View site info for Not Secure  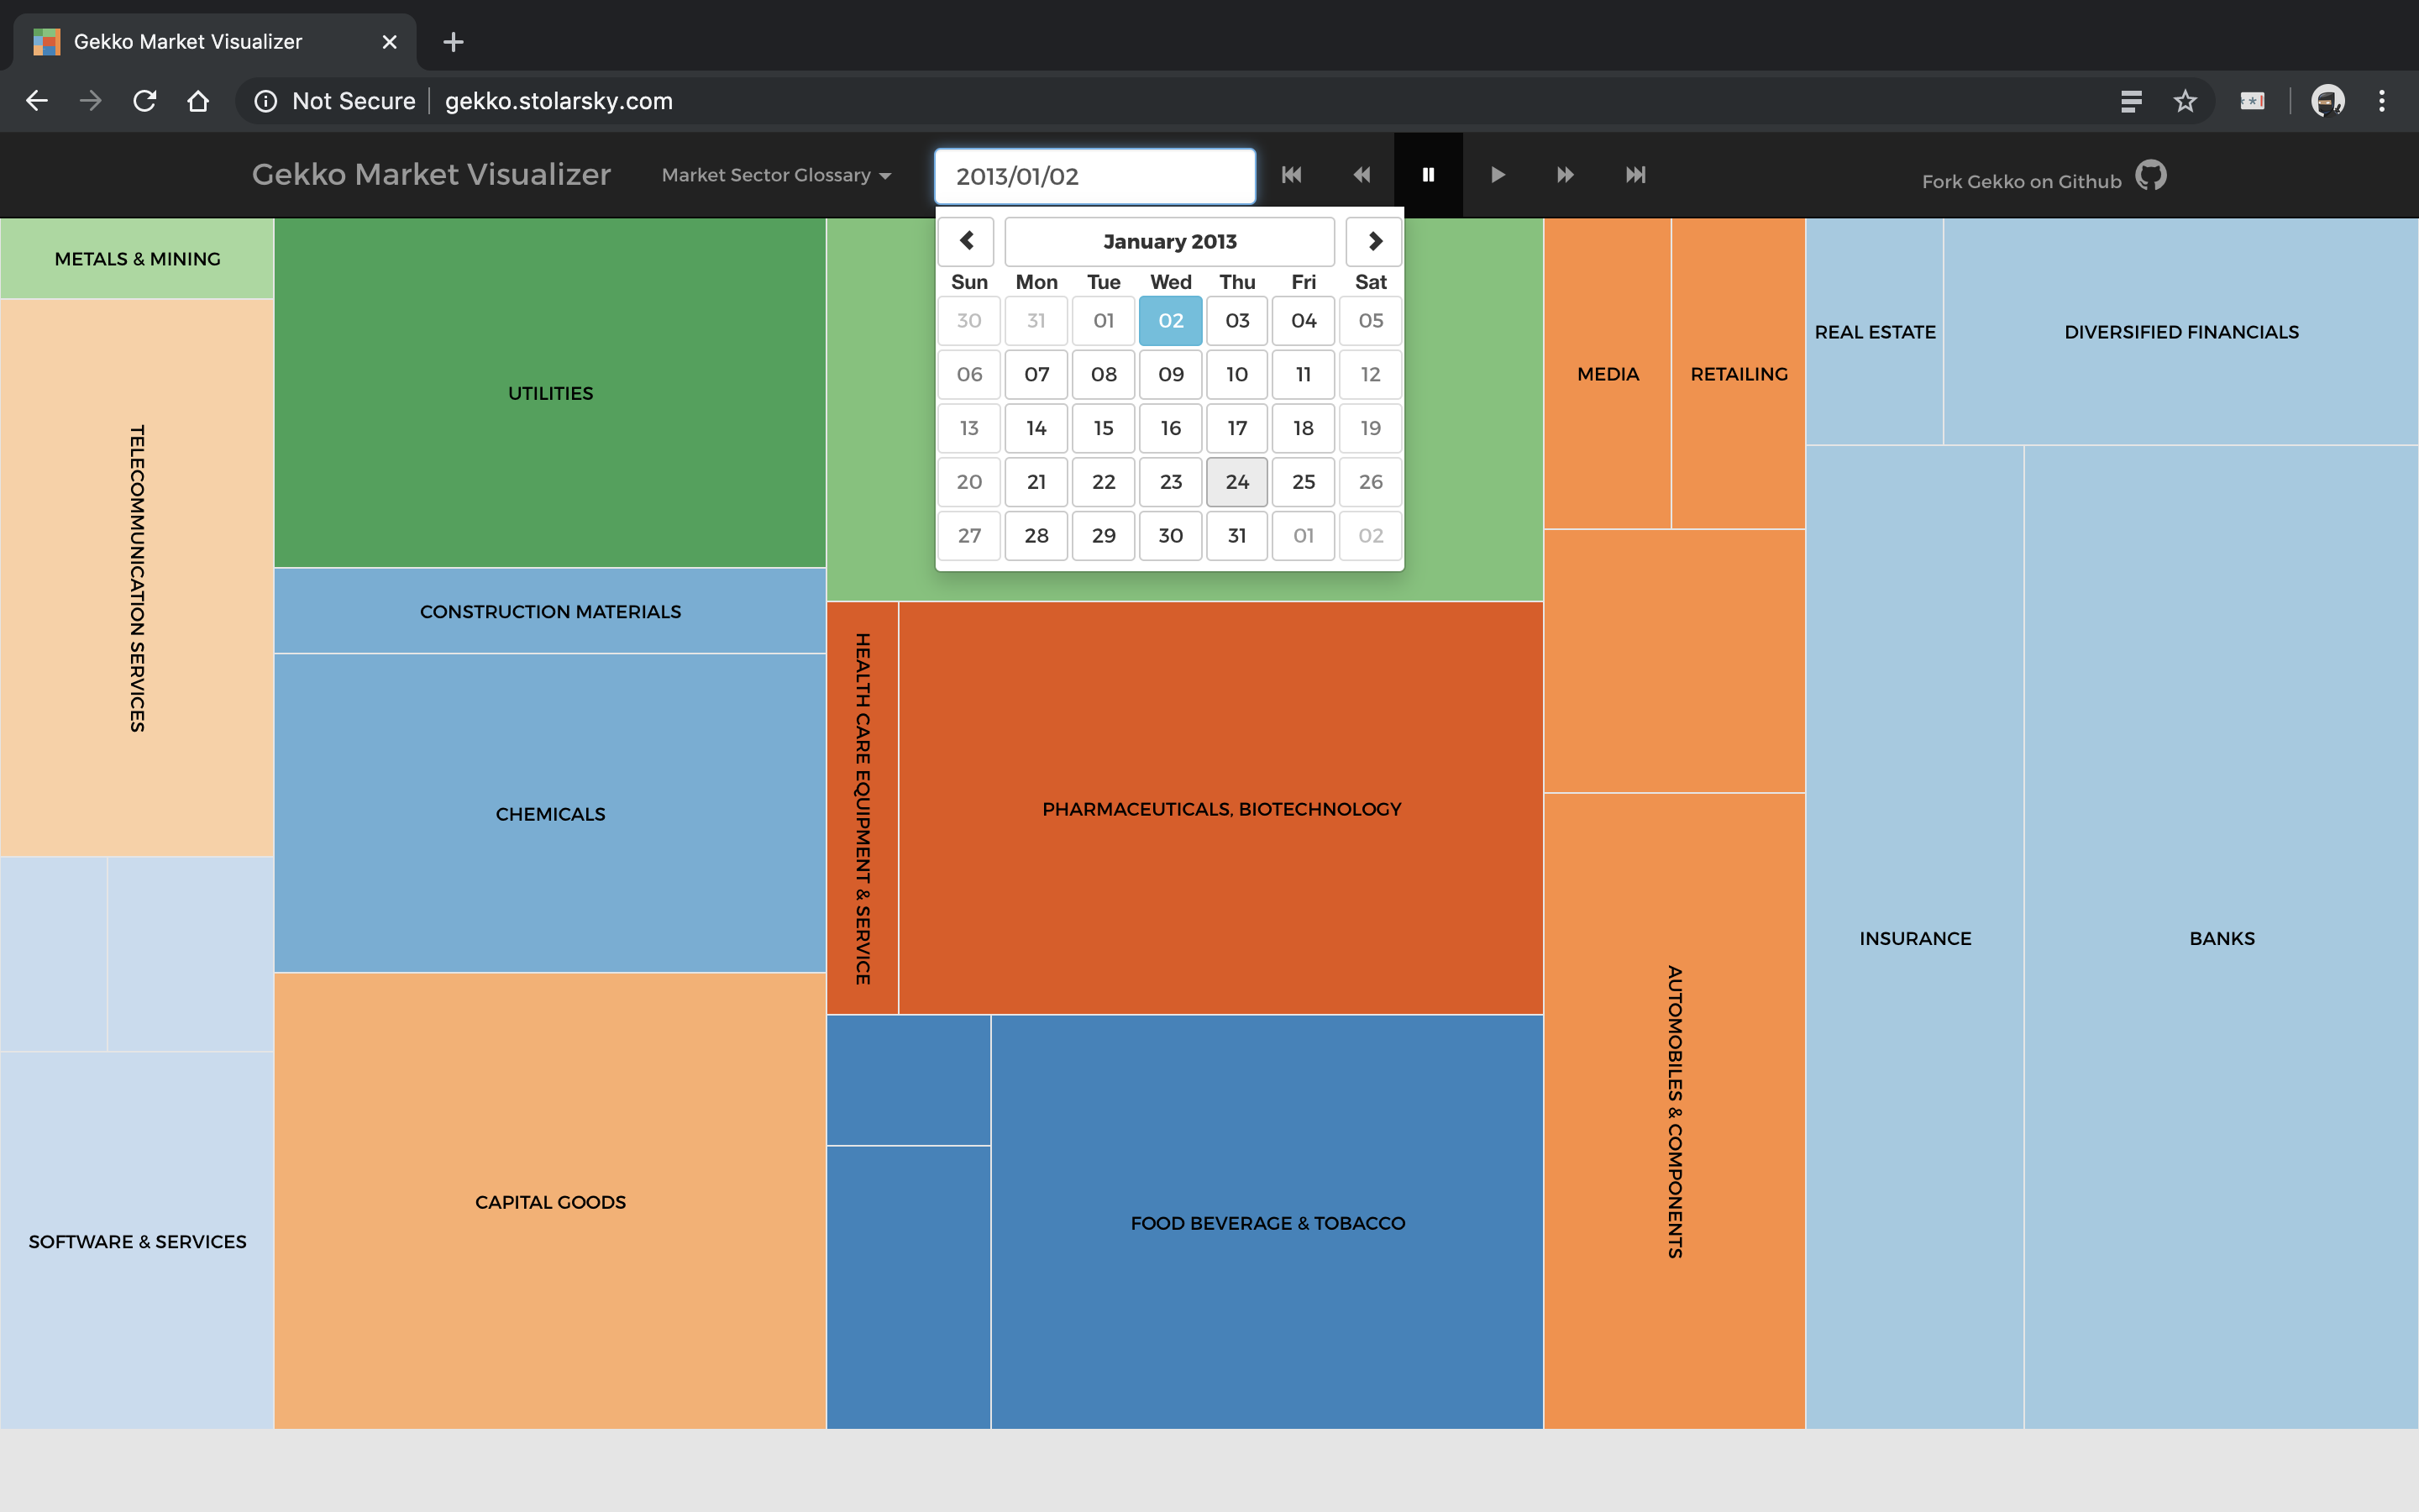[x=335, y=101]
